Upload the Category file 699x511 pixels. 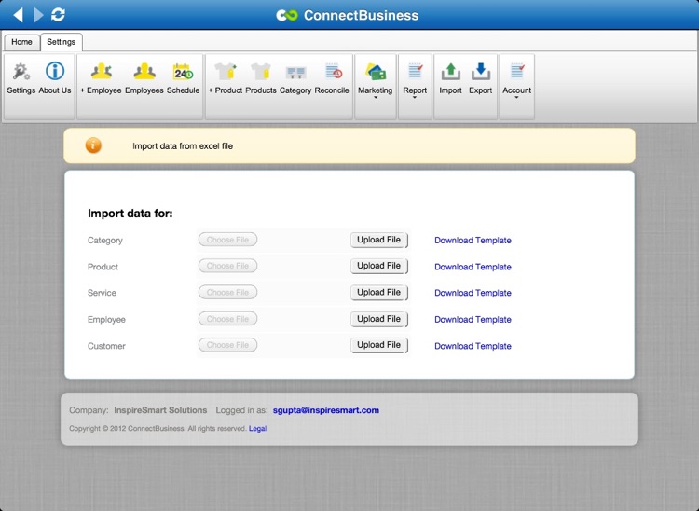379,240
